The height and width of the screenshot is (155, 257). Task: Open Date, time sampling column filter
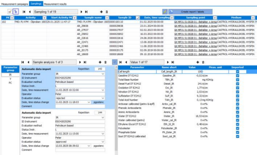click(x=172, y=18)
